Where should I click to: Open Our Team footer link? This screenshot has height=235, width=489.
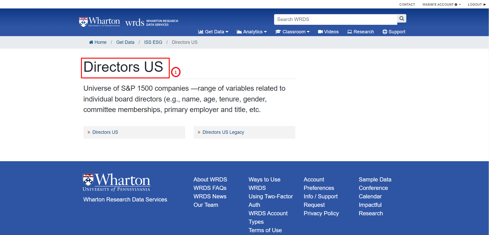tap(206, 205)
